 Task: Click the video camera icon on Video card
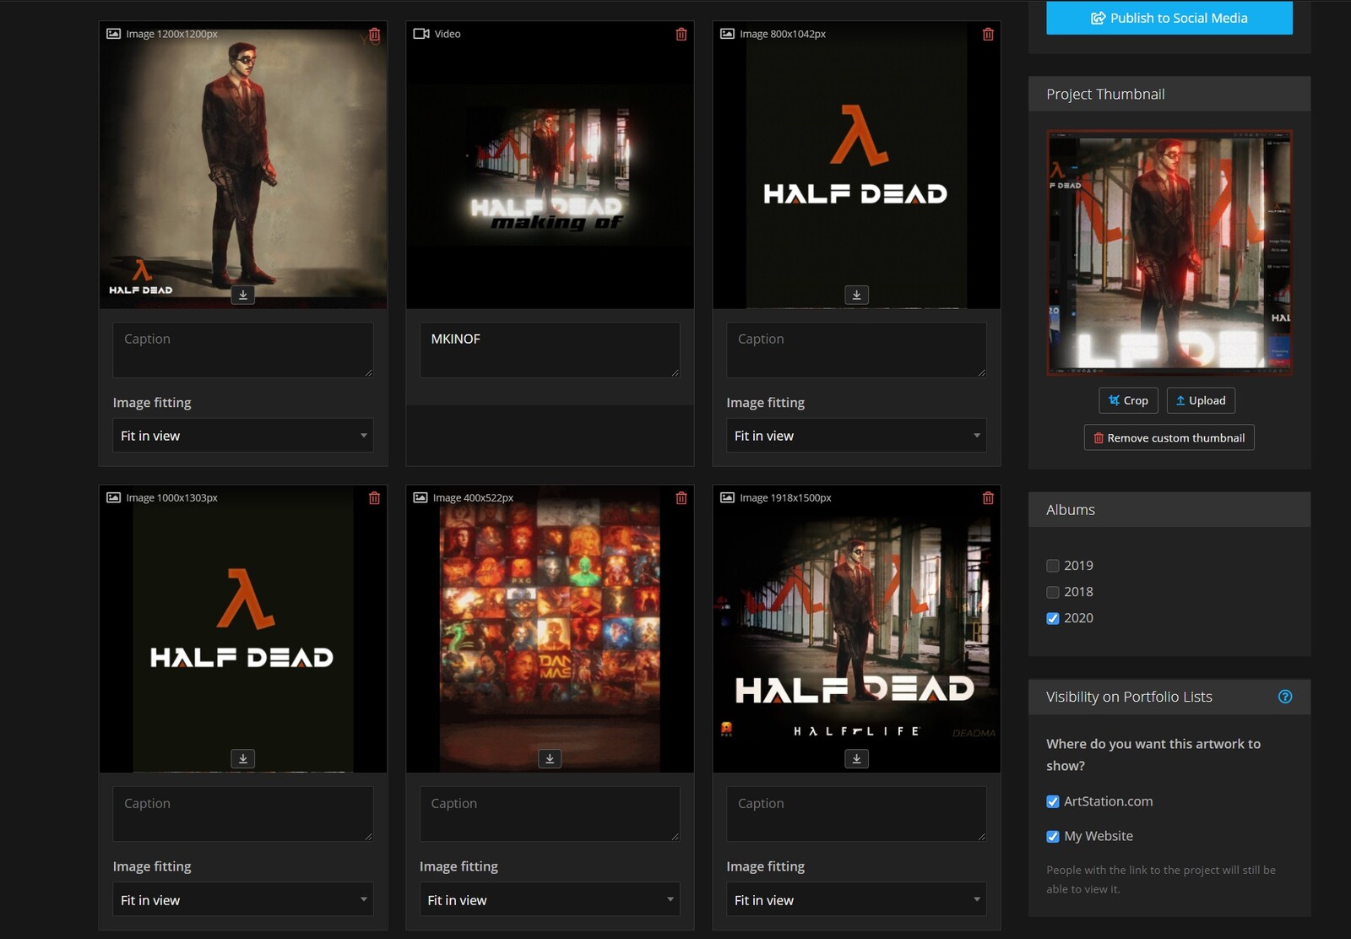pos(420,34)
